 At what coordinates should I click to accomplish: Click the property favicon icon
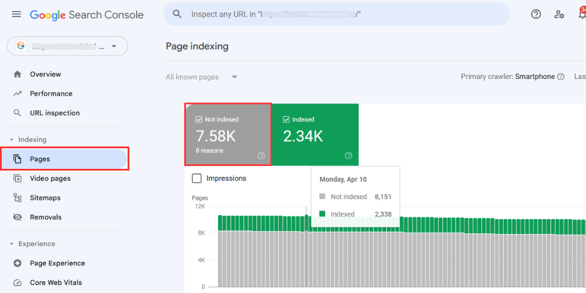point(21,46)
